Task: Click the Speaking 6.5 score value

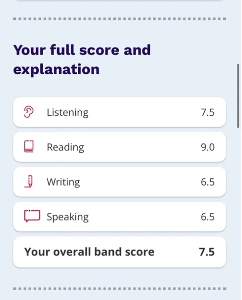Action: click(x=208, y=217)
